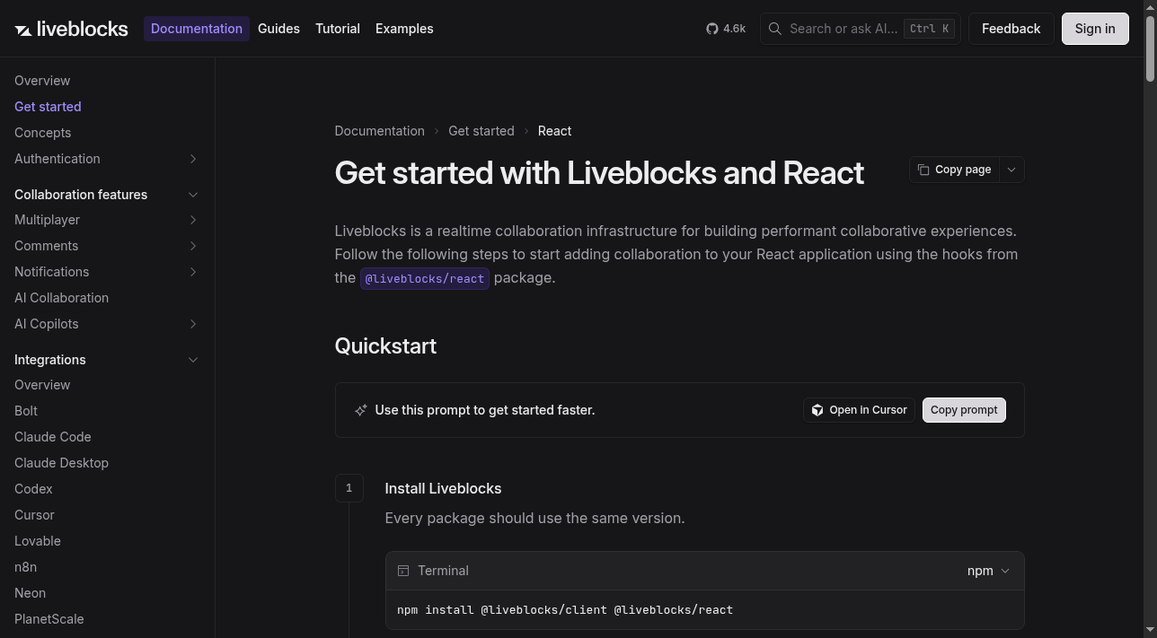Viewport: 1157px width, 638px height.
Task: Click the sparkle icon beside the prompt text
Action: [360, 410]
